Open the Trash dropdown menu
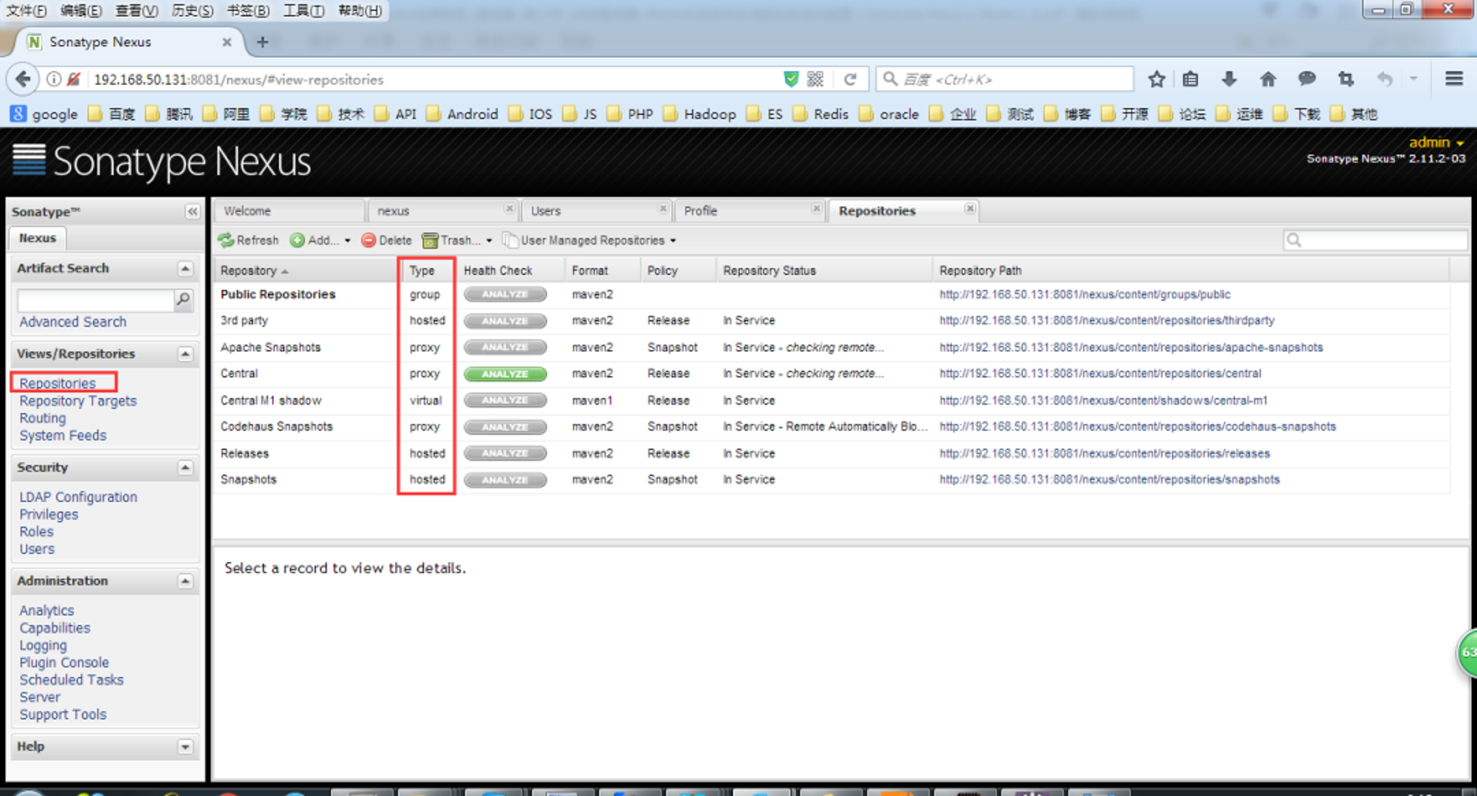1477x796 pixels. pyautogui.click(x=456, y=240)
